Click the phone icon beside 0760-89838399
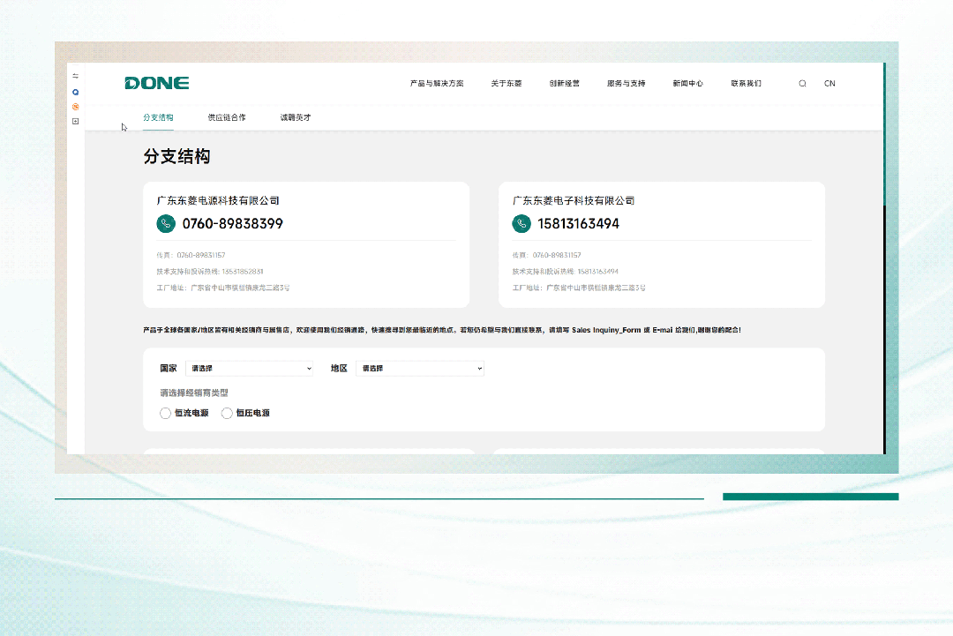 click(x=165, y=224)
